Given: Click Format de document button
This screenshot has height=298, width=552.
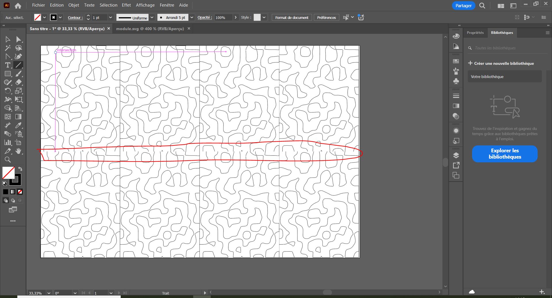Looking at the screenshot, I should click(x=292, y=17).
